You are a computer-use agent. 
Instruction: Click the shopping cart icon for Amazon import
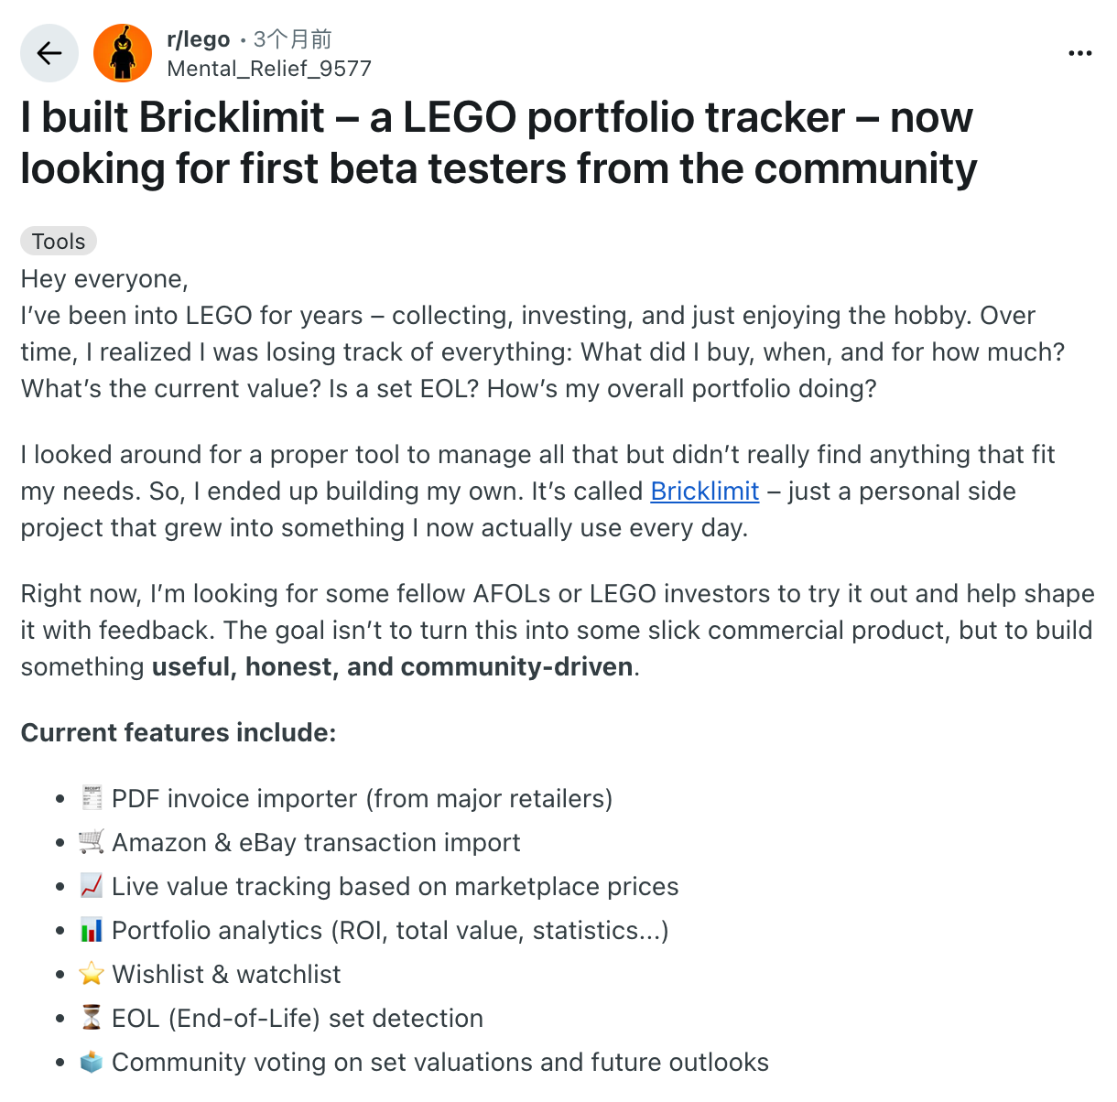pos(92,842)
